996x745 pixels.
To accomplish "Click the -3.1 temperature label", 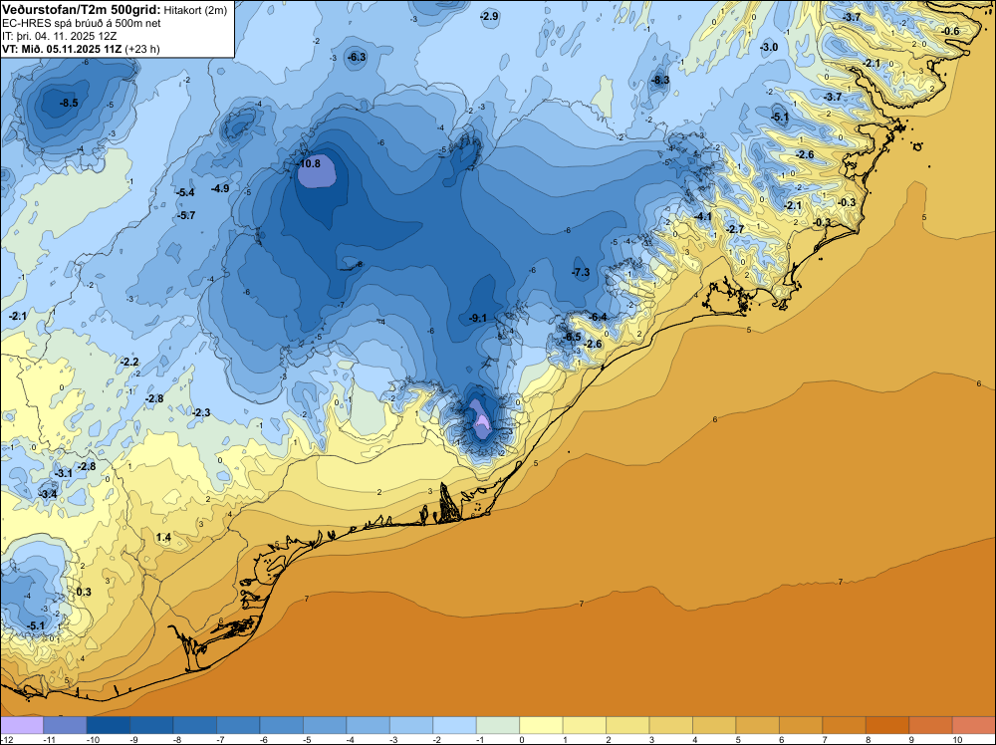I will (x=63, y=474).
